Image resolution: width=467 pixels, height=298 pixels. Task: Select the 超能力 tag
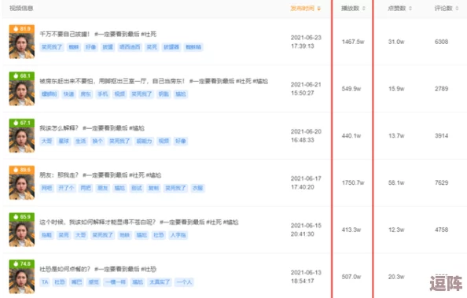(144, 141)
